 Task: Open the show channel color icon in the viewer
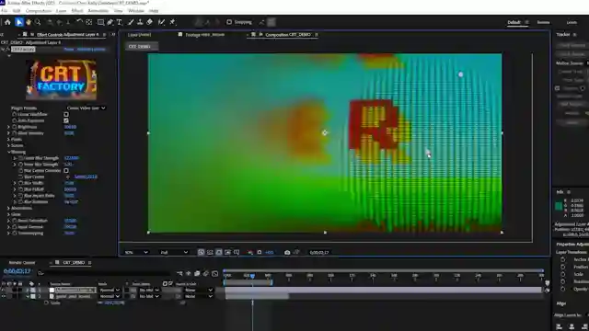(250, 253)
